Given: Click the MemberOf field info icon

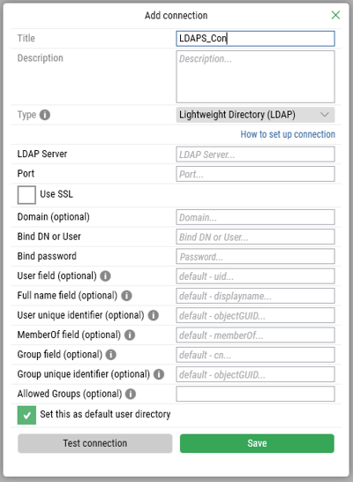Looking at the screenshot, I should (130, 335).
